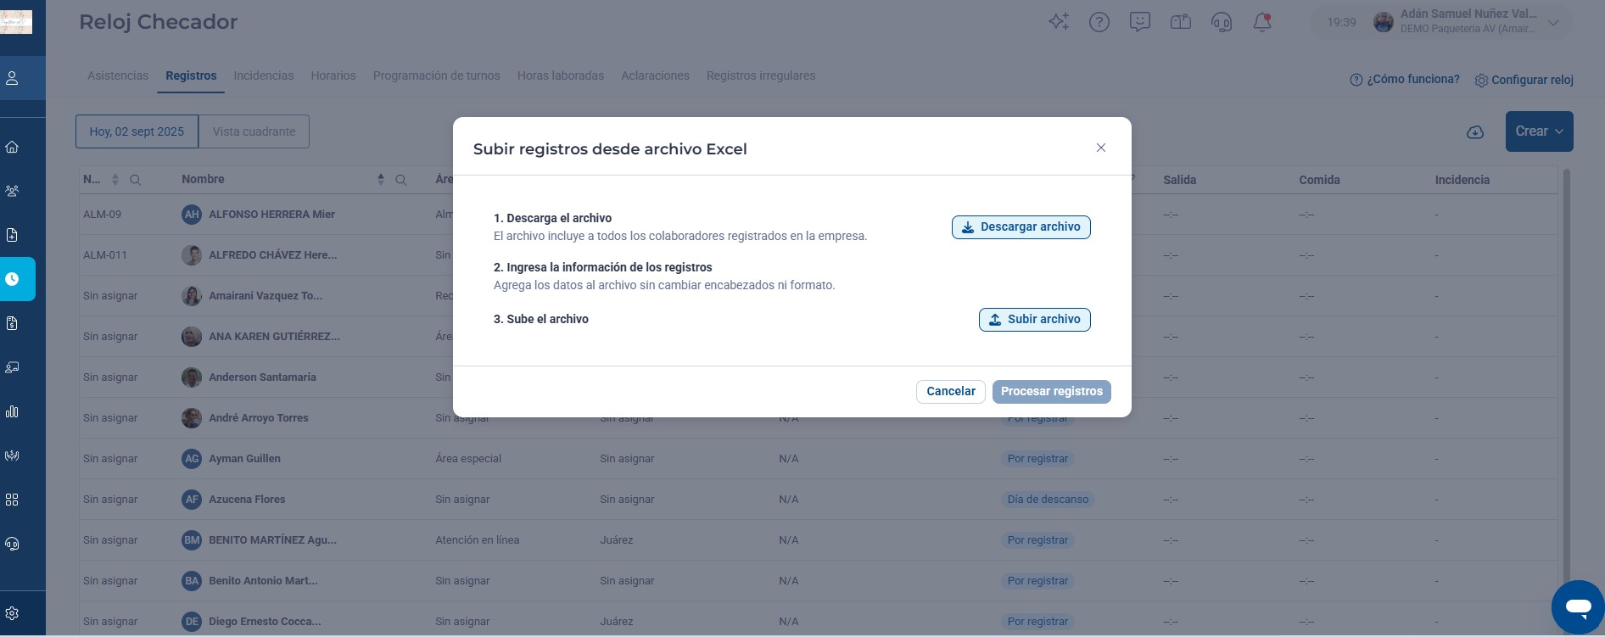Screen dimensions: 1605x637
Task: Click the Descargar archivo button
Action: (x=1021, y=227)
